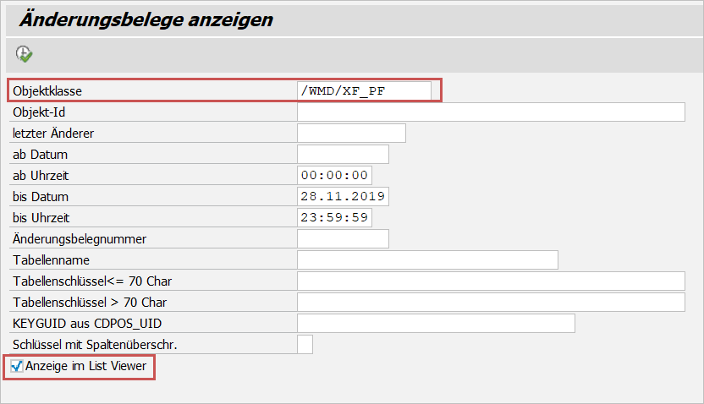Toggle the Anzeige im List Viewer checkbox
The image size is (704, 404).
(x=17, y=366)
